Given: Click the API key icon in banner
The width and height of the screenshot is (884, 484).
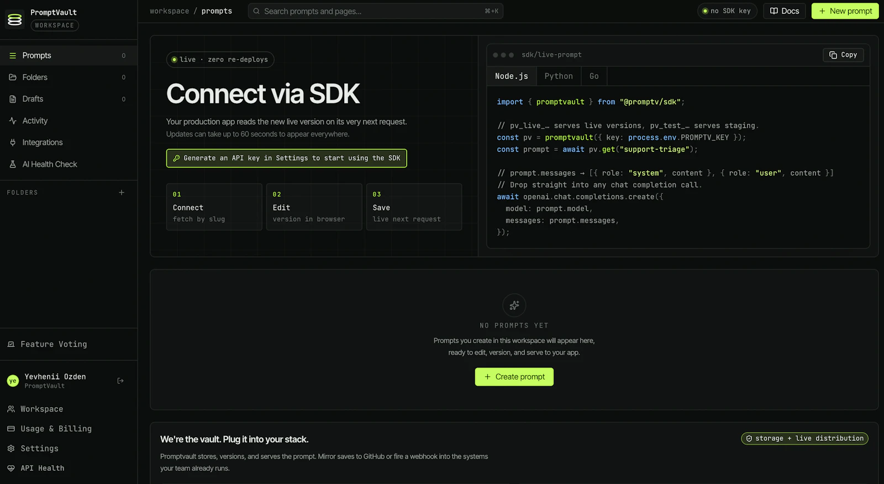Looking at the screenshot, I should point(177,158).
